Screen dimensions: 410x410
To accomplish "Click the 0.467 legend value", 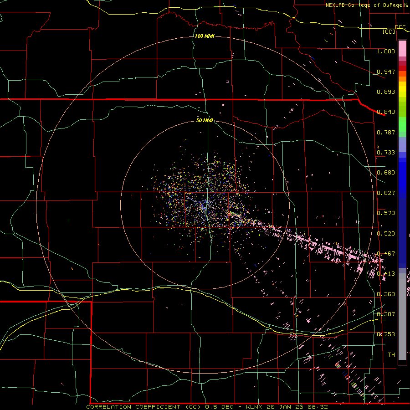I will pyautogui.click(x=386, y=254).
